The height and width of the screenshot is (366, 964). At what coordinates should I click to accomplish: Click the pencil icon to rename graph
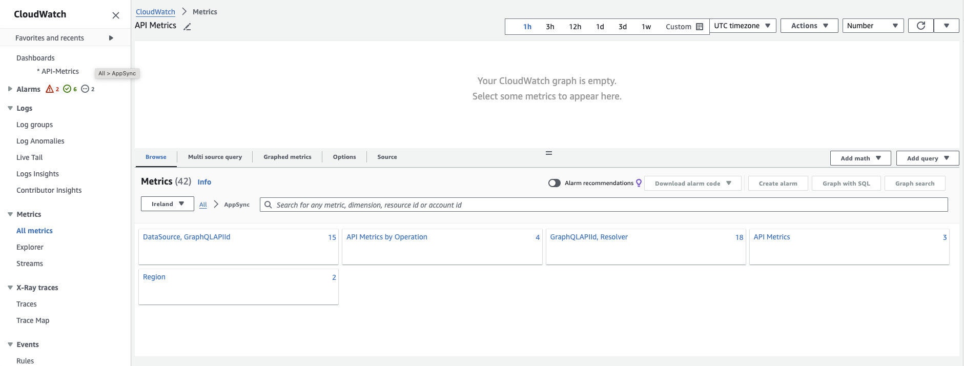188,27
